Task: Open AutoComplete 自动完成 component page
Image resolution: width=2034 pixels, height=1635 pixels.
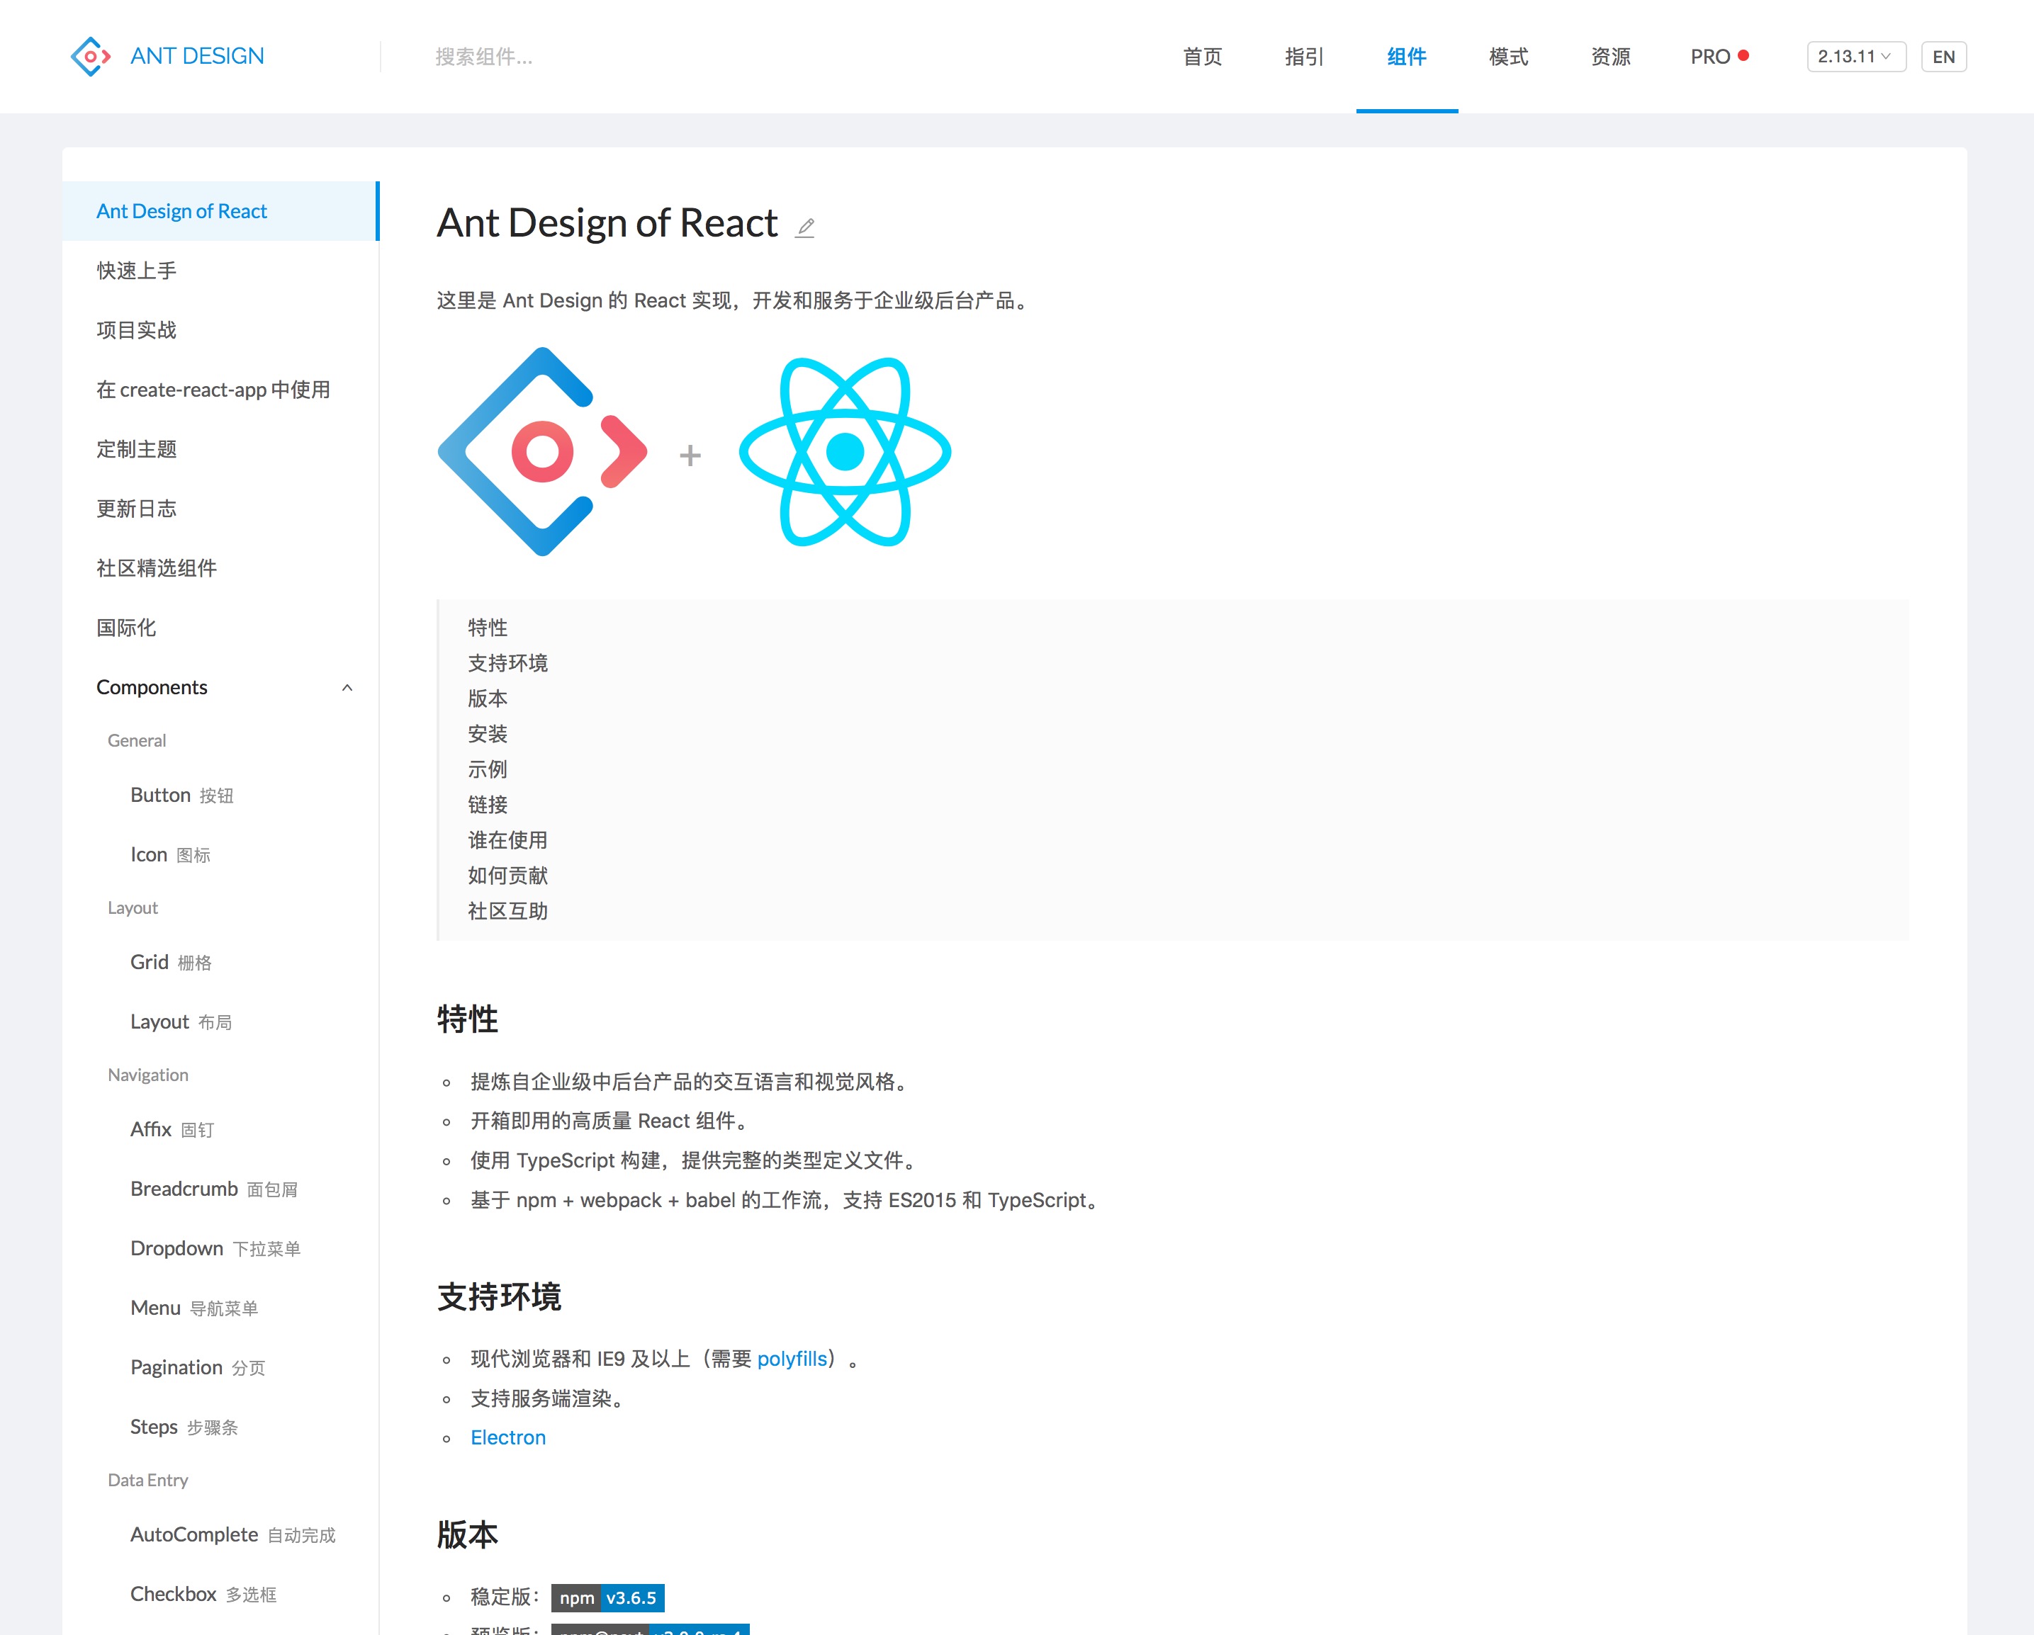Action: (x=220, y=1534)
